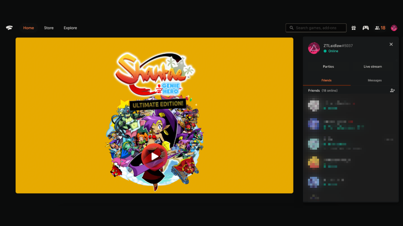Screen dimensions: 403x226
Task: Play the Shantae Half-Genie Hero game
Action: [154, 156]
